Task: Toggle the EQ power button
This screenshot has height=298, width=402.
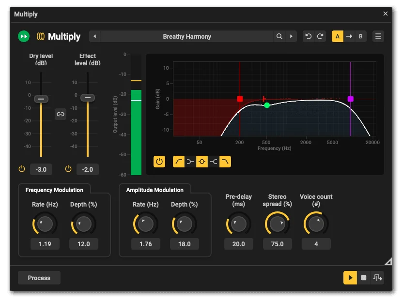Action: [x=159, y=162]
